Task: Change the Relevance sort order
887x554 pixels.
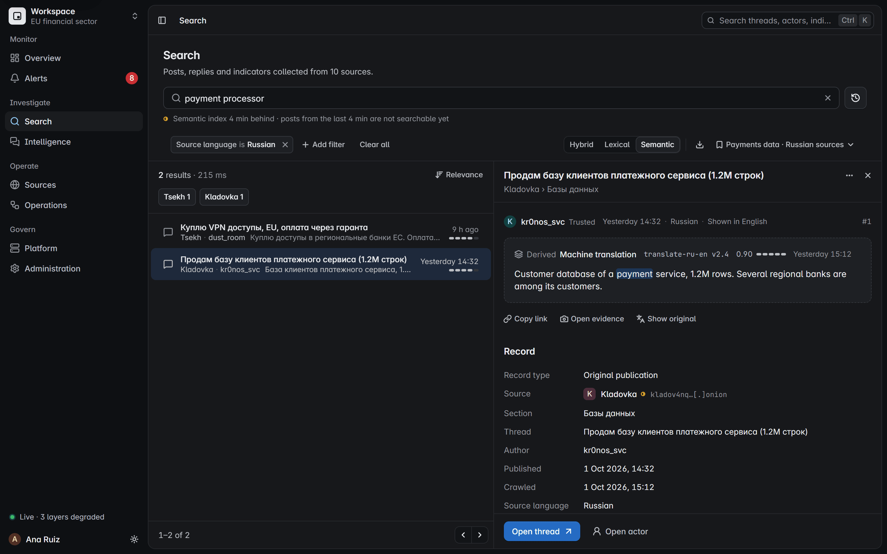Action: [459, 175]
